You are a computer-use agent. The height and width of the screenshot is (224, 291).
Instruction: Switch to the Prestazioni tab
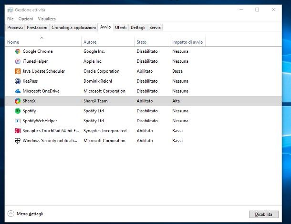click(37, 28)
